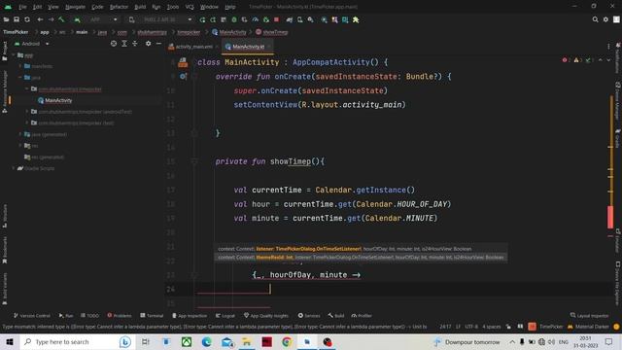Screen dimensions: 622x350
Task: Go to previous highlighted error arrow
Action: click(601, 60)
